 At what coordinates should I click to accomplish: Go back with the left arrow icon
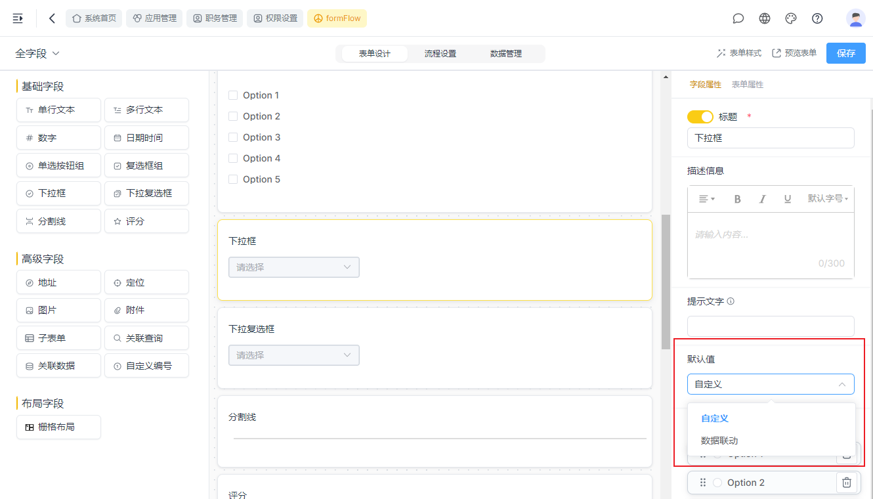click(x=53, y=18)
